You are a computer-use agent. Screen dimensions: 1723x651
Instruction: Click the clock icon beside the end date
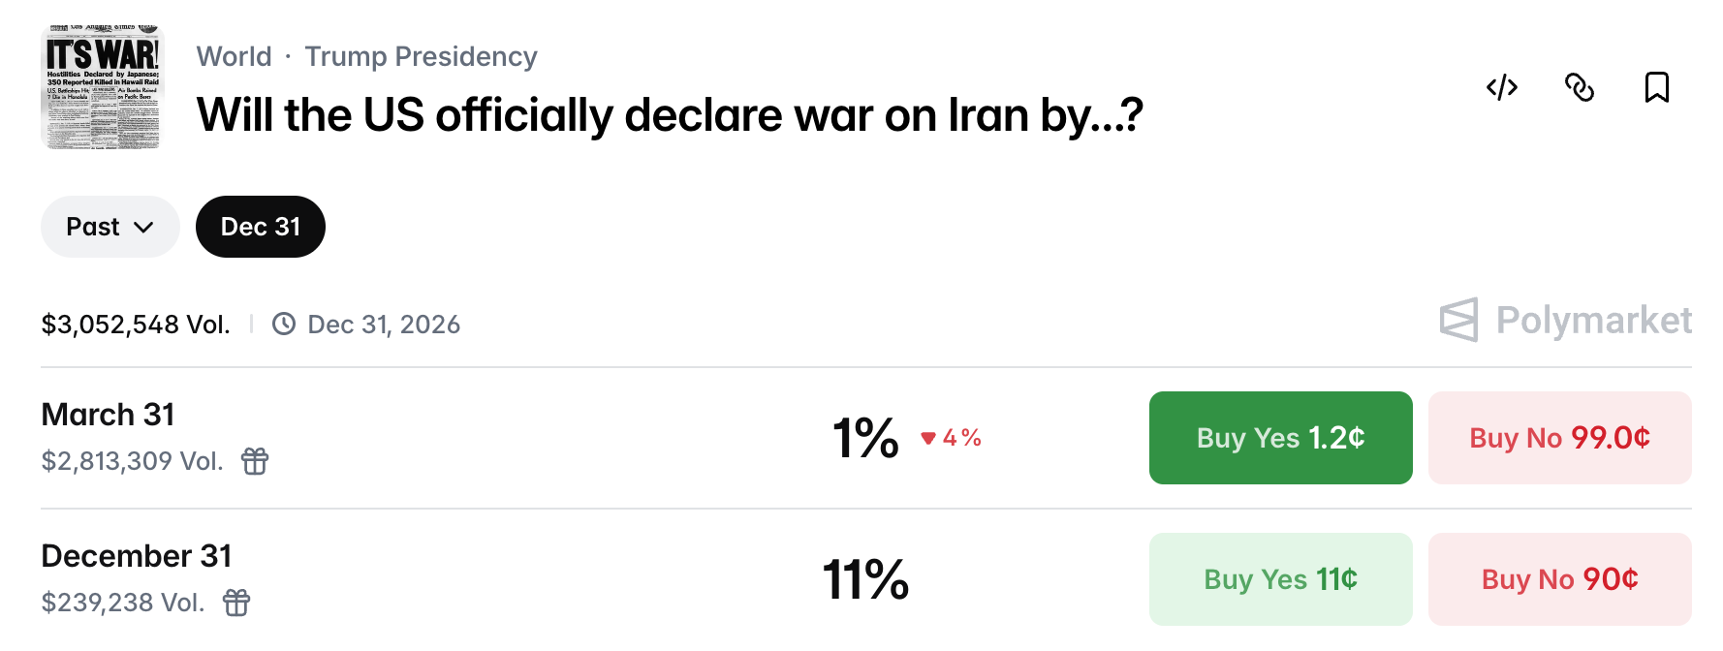tap(283, 324)
